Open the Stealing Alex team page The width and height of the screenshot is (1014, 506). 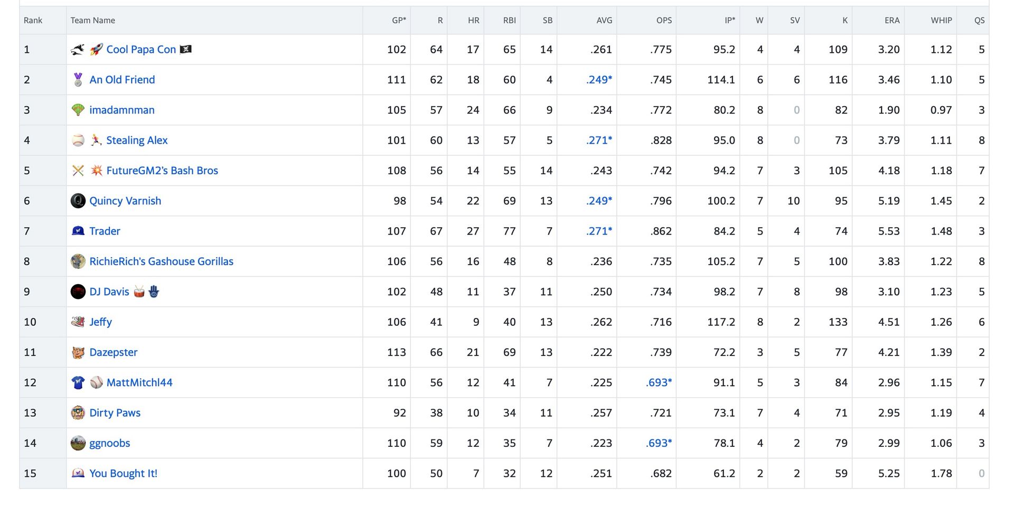[x=137, y=140]
